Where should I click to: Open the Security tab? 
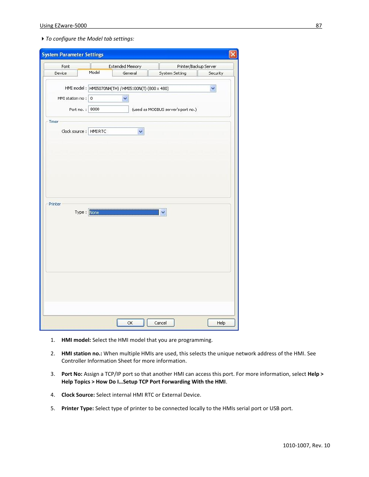(x=216, y=73)
